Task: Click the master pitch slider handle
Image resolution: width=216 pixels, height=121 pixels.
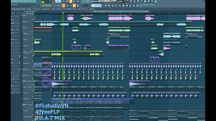Action: (x=52, y=6)
